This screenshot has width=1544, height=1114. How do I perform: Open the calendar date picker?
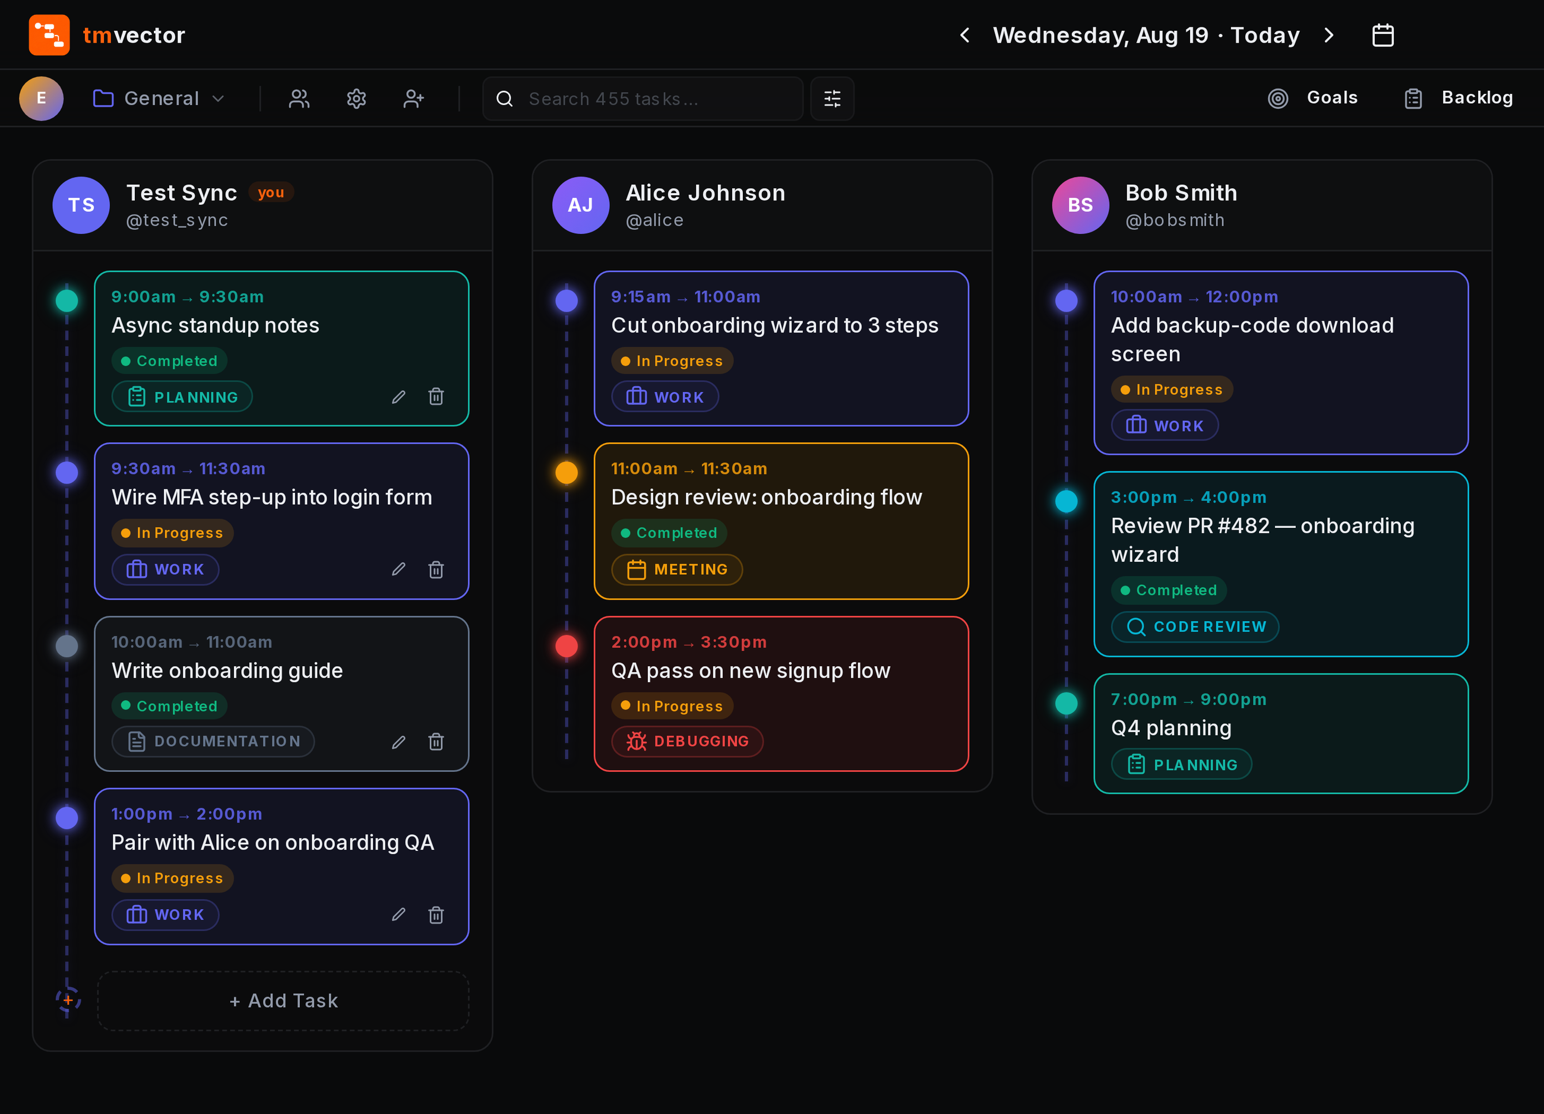tap(1382, 34)
